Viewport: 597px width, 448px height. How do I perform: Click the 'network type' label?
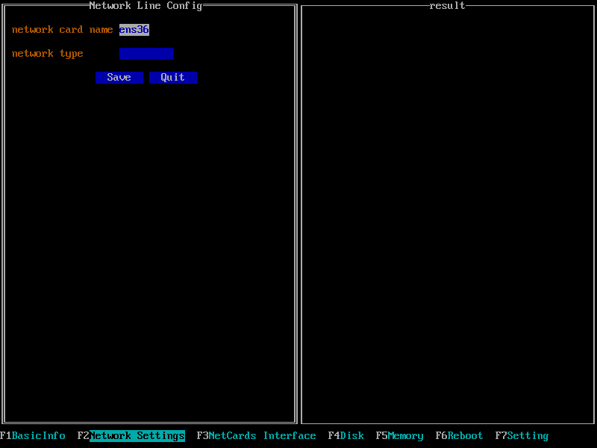pyautogui.click(x=47, y=54)
